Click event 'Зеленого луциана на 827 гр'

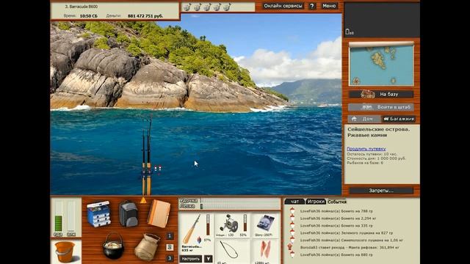click(347, 233)
